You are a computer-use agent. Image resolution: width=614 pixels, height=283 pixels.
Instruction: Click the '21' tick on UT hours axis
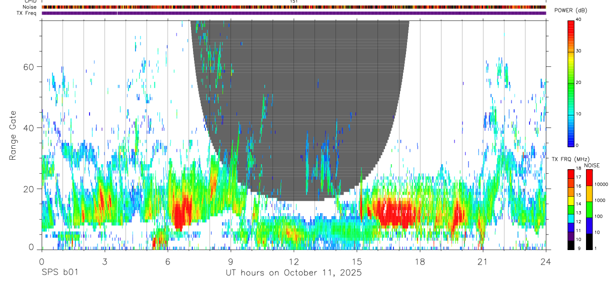point(483,261)
